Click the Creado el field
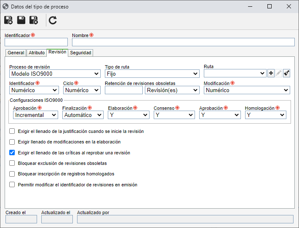Screen dimensions: 299x228 tap(21, 219)
